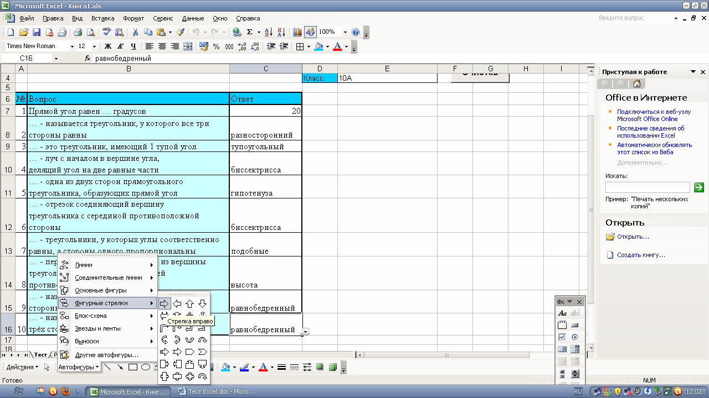Viewport: 709px width, 398px height.
Task: Expand the Основные фигуры submenu
Action: (x=106, y=290)
